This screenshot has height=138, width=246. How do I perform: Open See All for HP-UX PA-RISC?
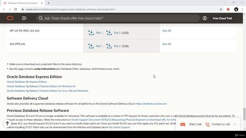coord(166,31)
